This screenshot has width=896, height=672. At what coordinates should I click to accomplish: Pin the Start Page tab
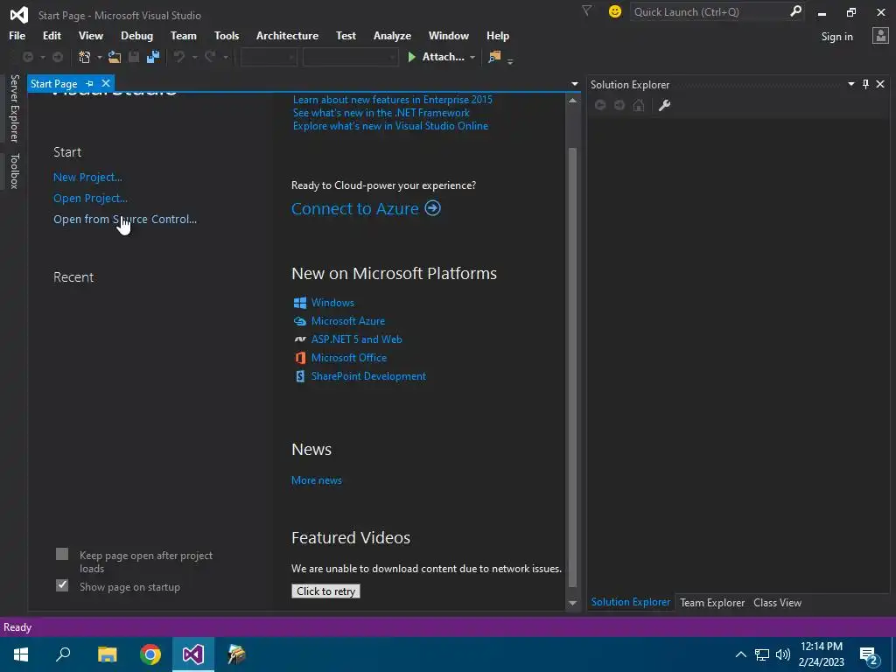(90, 83)
